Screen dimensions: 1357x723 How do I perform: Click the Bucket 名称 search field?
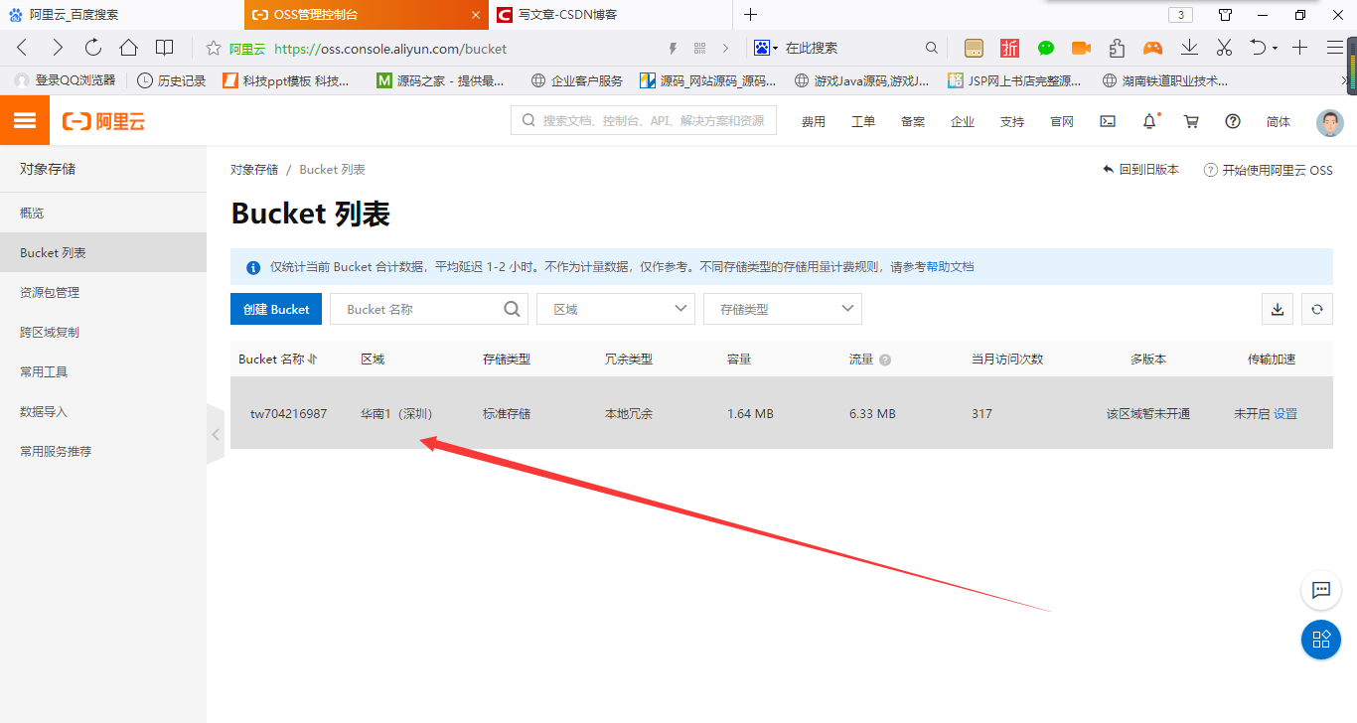pos(422,308)
